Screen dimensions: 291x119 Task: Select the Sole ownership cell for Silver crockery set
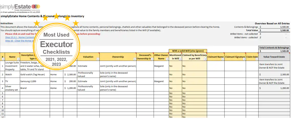(x=118, y=88)
